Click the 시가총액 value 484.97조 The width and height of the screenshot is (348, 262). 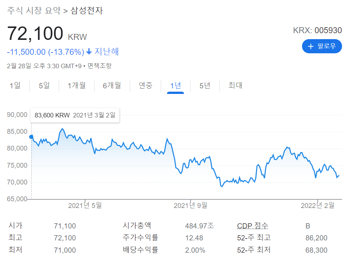point(200,226)
